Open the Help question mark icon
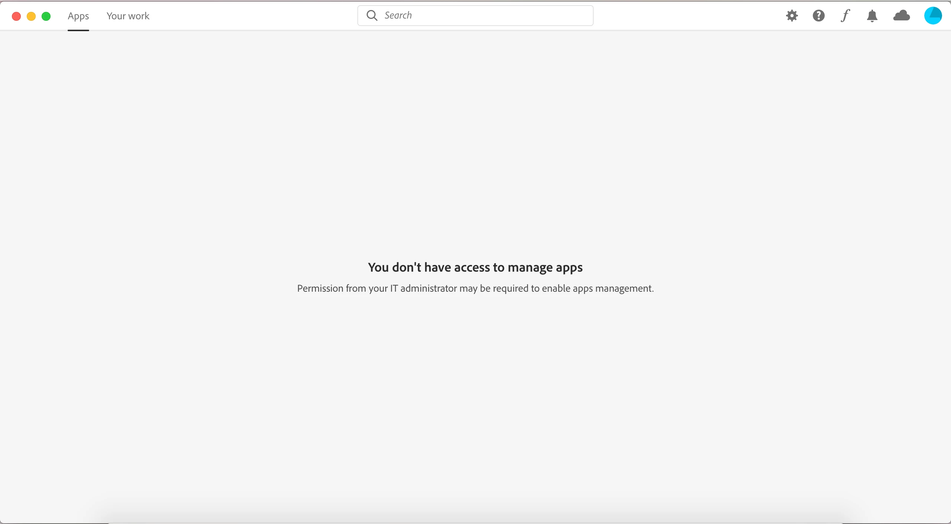951x524 pixels. click(818, 16)
